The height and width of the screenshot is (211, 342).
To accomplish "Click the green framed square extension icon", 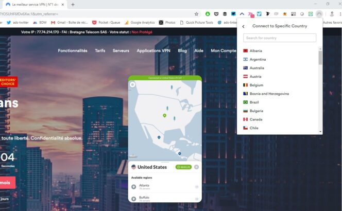I will coord(311,14).
